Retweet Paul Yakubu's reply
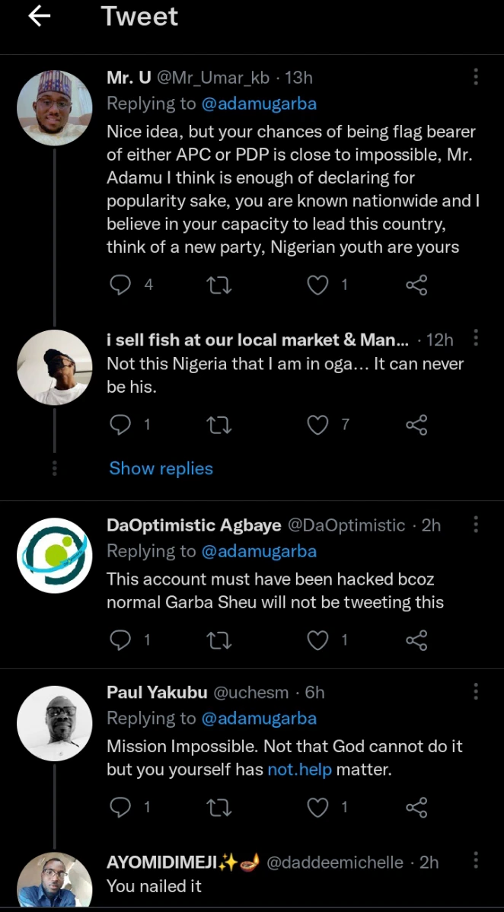Image resolution: width=504 pixels, height=912 pixels. tap(219, 808)
